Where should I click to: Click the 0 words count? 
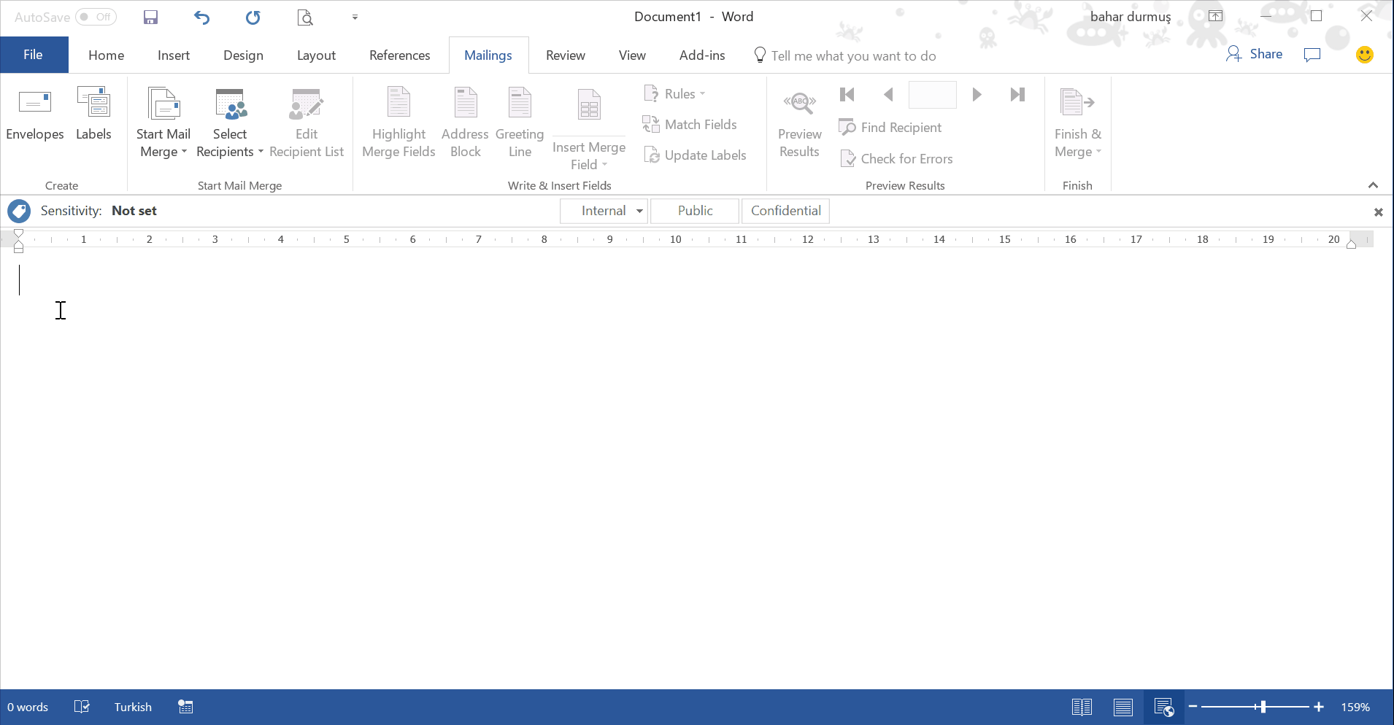point(28,707)
